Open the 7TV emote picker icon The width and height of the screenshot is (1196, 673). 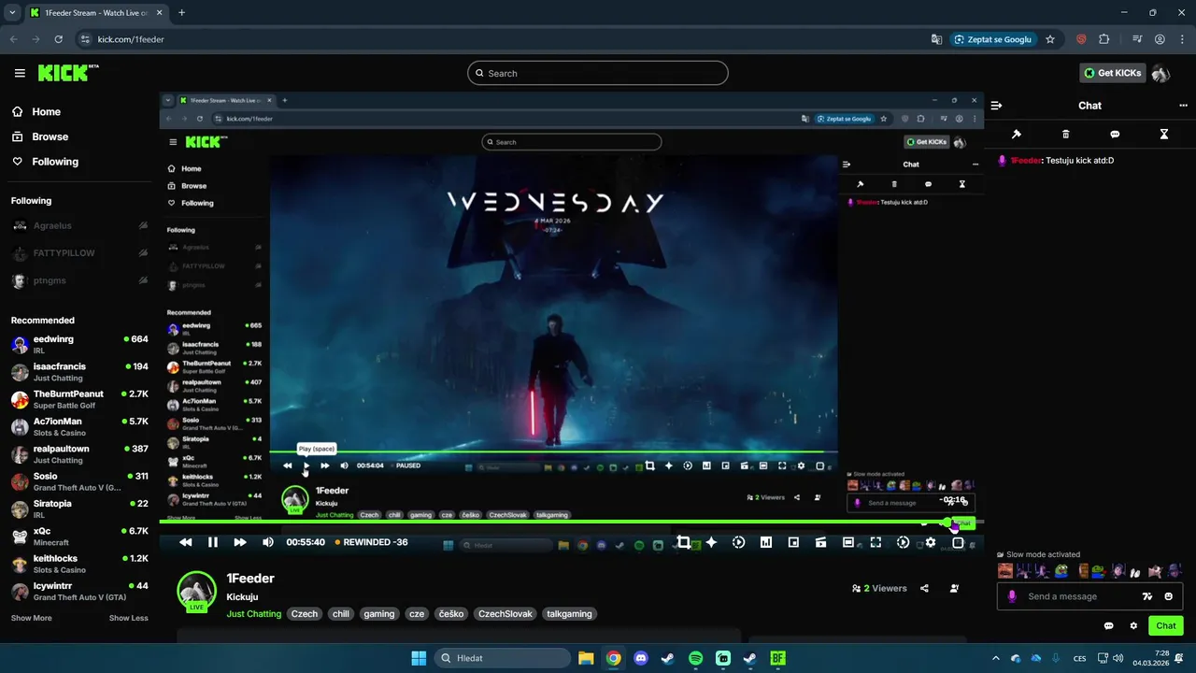1147,596
